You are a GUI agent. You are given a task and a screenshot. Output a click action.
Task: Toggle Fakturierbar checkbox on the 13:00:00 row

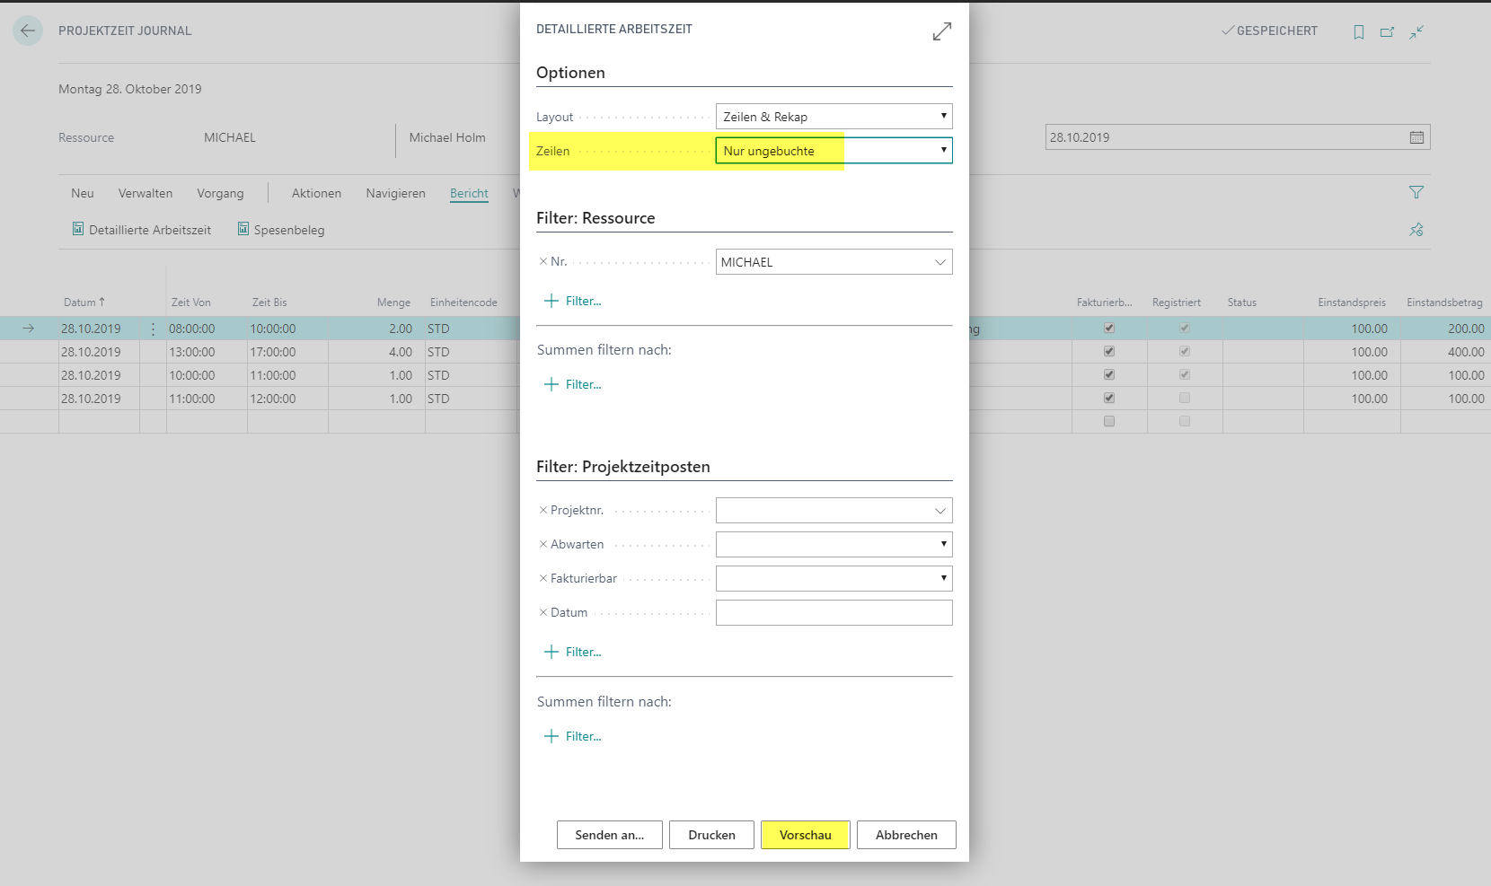[1109, 352]
